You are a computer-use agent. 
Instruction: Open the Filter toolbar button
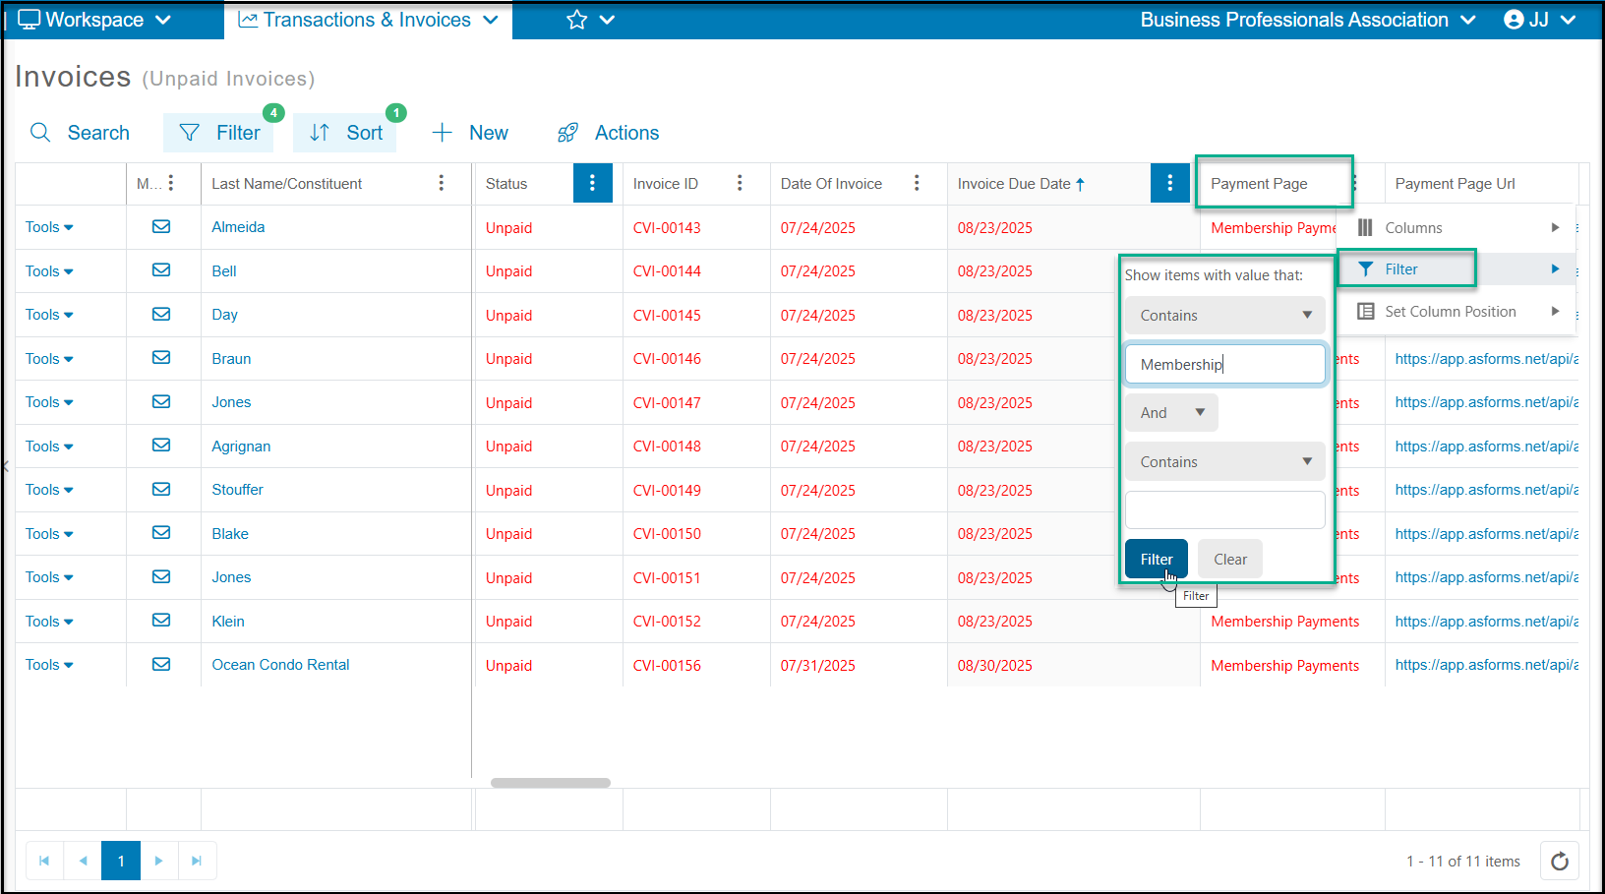(220, 133)
